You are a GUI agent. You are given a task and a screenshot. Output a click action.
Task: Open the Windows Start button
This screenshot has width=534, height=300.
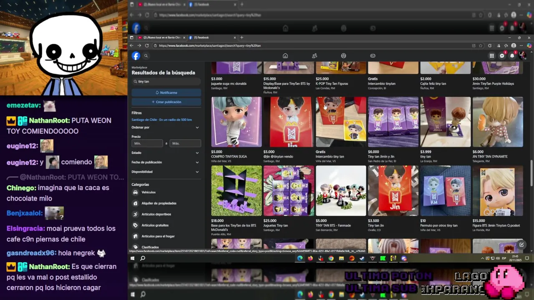click(x=132, y=258)
